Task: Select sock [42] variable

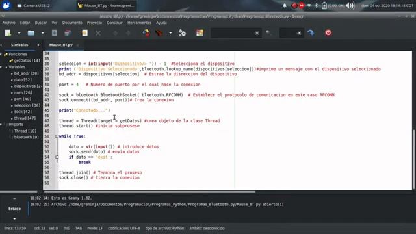Action: [23, 112]
